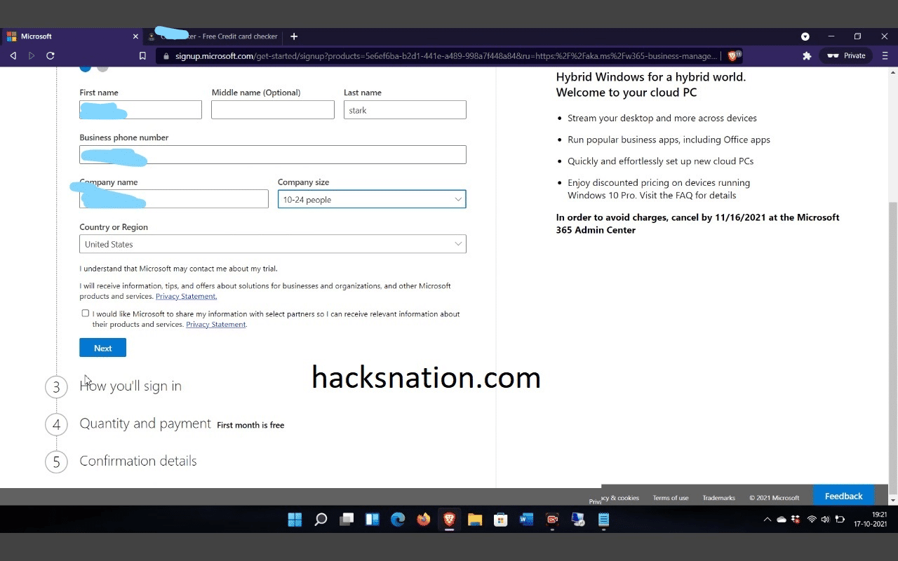Open the Company size dropdown
Image resolution: width=898 pixels, height=561 pixels.
(372, 199)
